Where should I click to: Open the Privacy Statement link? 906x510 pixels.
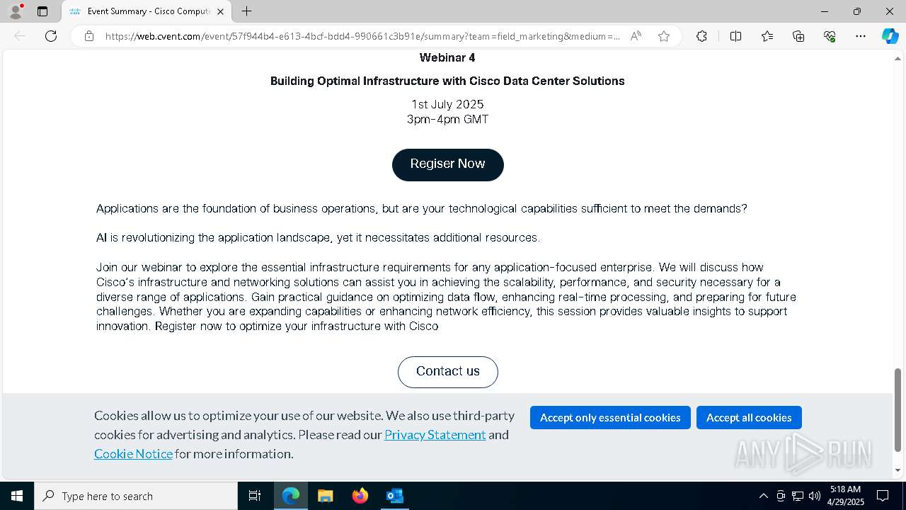tap(435, 435)
